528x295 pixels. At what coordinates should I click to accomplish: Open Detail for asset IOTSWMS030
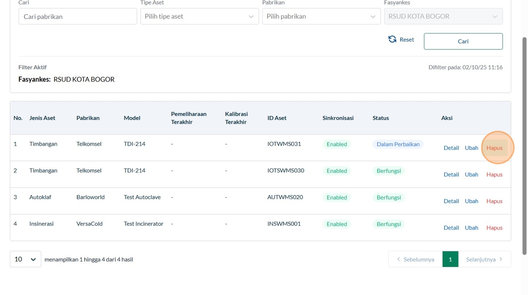(x=451, y=174)
